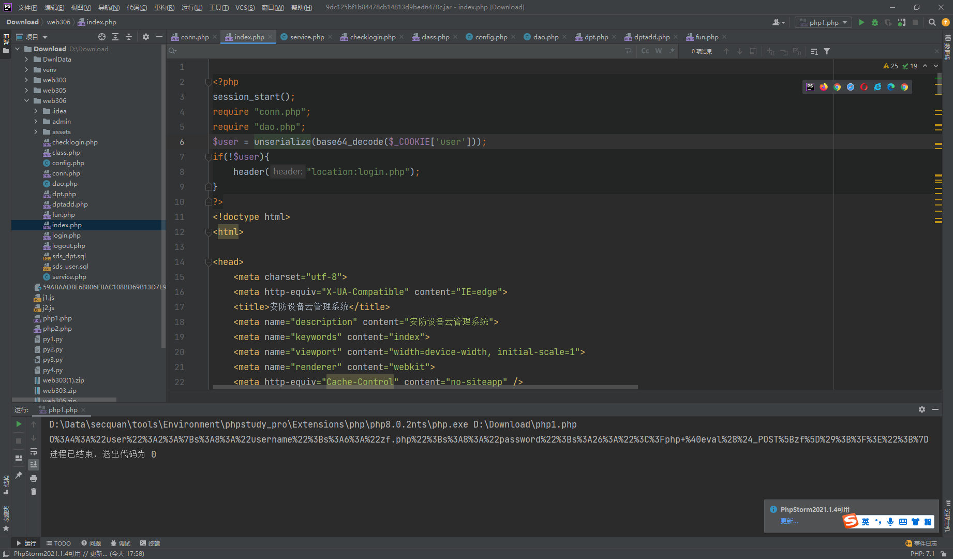Collapse the Download root folder
This screenshot has height=559, width=953.
pyautogui.click(x=18, y=49)
